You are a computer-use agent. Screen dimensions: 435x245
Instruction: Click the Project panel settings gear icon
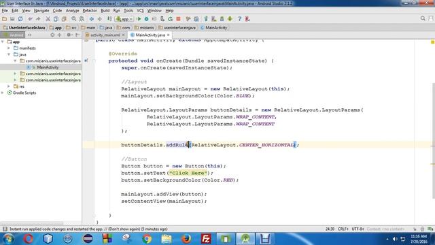click(69, 35)
